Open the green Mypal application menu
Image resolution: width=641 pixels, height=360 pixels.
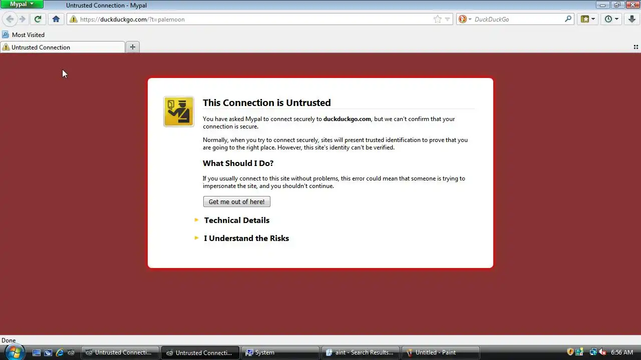pyautogui.click(x=22, y=4)
